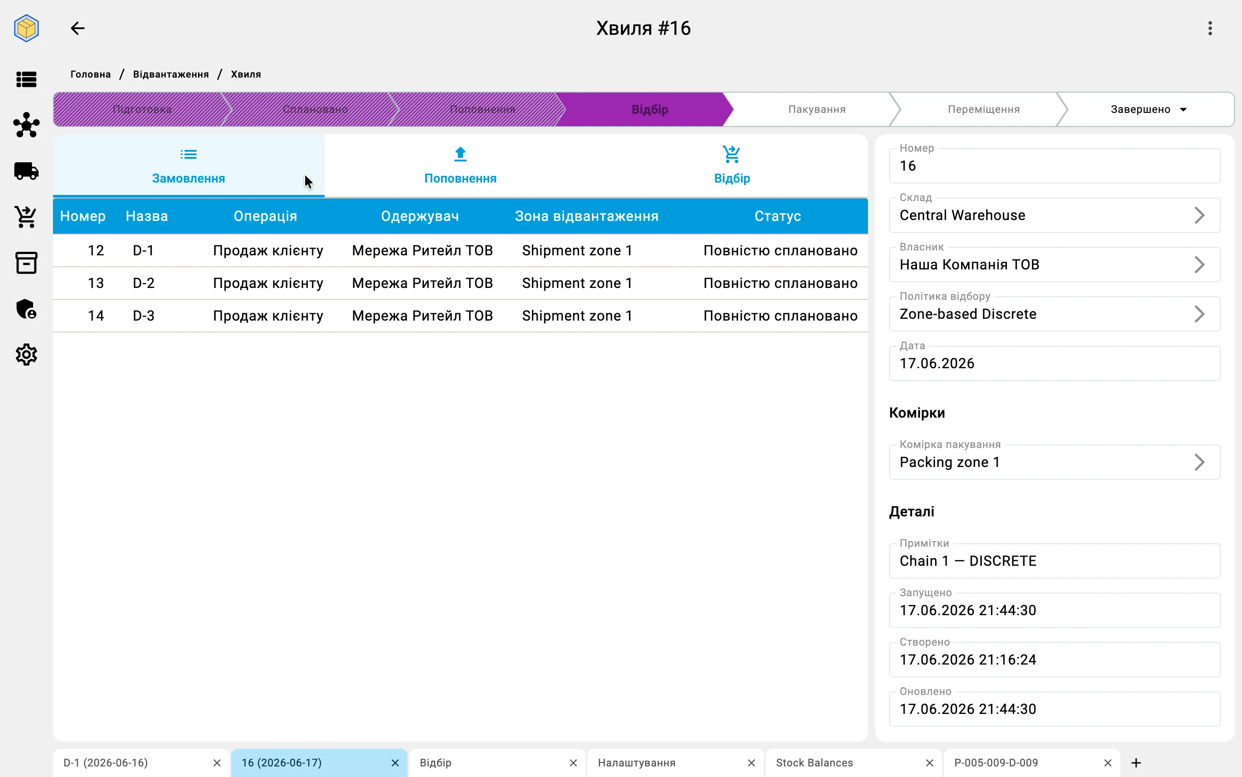The width and height of the screenshot is (1242, 777).
Task: Open the Комірка пакування Packing zone 1 chevron
Action: coord(1199,462)
